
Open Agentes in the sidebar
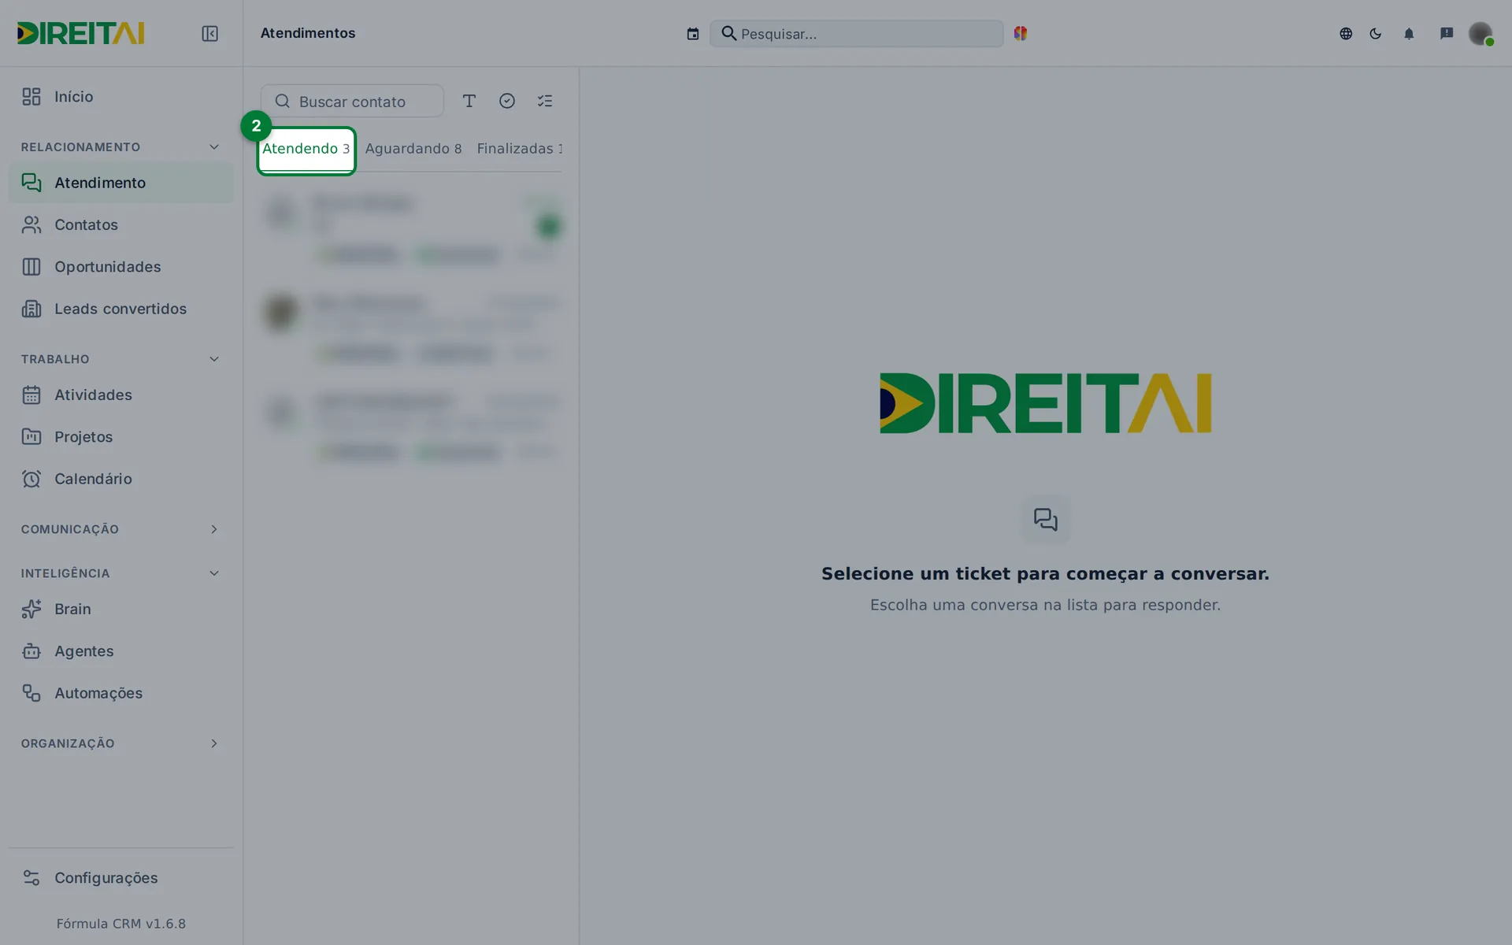[x=121, y=651]
